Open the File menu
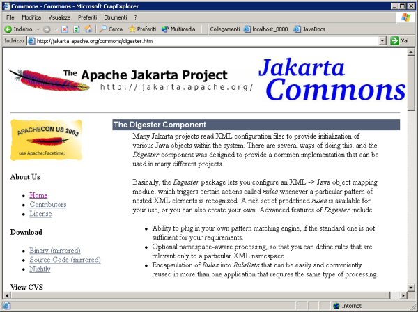 pyautogui.click(x=10, y=17)
